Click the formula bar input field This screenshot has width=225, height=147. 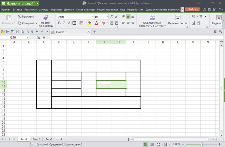(x=136, y=37)
